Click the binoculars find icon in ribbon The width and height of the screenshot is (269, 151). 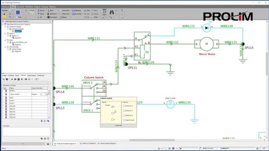pos(112,12)
